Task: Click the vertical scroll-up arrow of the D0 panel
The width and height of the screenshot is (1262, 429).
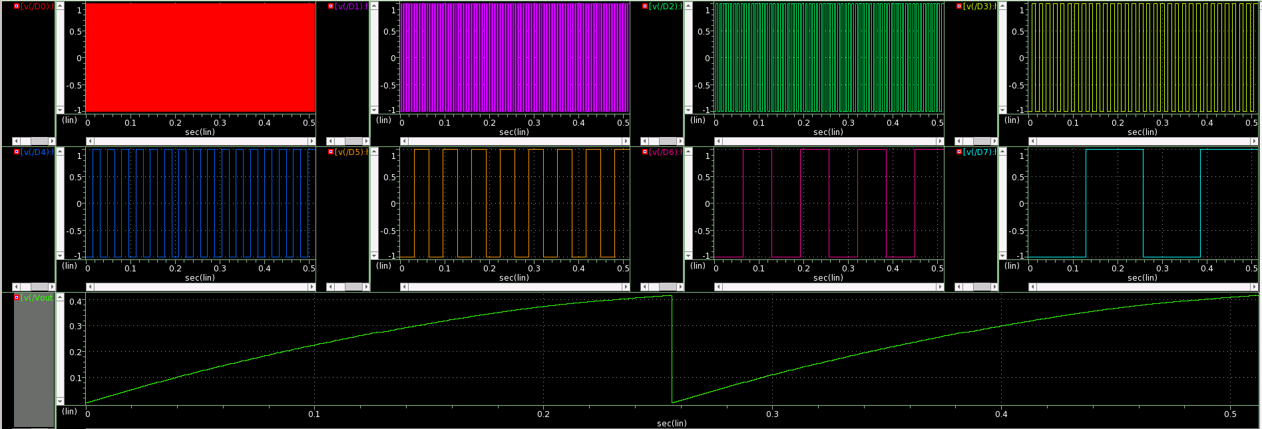Action: [60, 5]
